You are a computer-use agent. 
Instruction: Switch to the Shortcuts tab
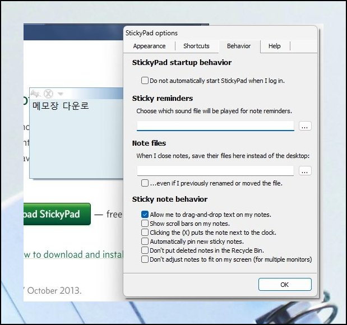[196, 46]
